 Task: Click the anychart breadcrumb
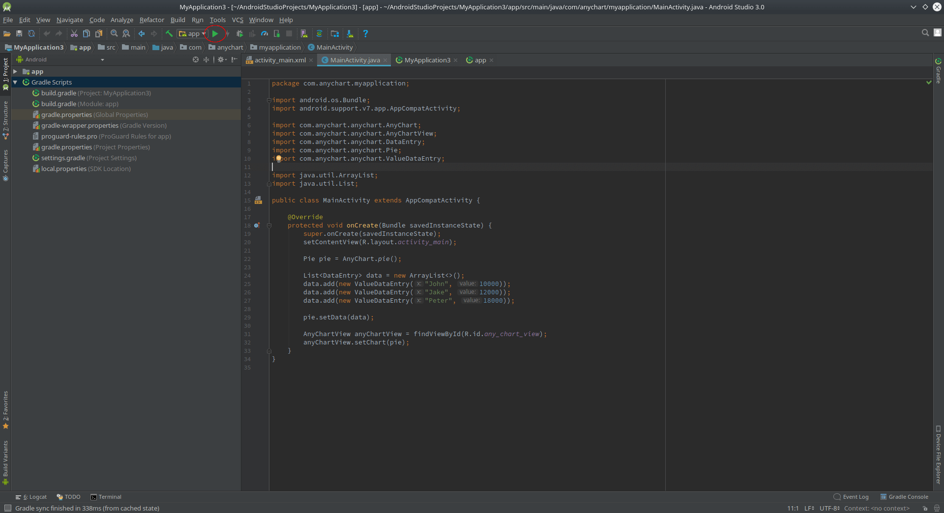pyautogui.click(x=226, y=47)
